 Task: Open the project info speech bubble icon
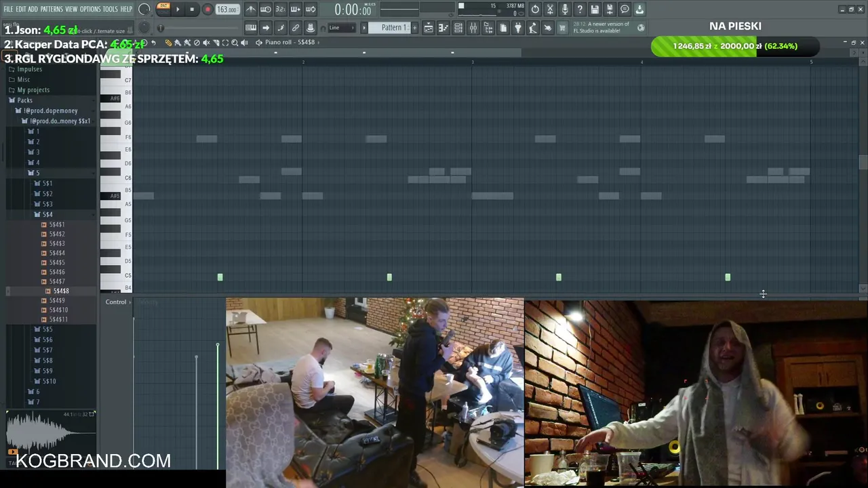[x=625, y=9]
